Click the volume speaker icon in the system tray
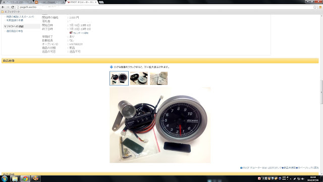This screenshot has width=323, height=182. 303,178
